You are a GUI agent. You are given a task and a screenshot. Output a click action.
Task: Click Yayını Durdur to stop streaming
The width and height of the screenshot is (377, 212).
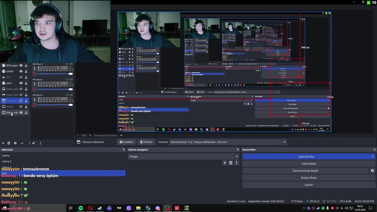[306, 156]
